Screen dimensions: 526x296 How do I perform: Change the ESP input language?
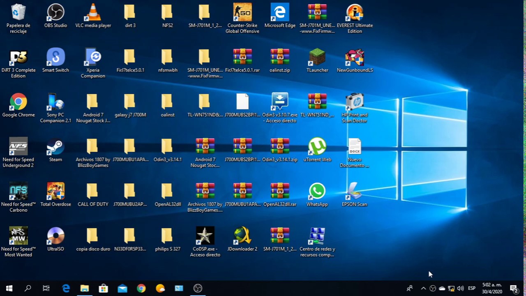(x=472, y=288)
